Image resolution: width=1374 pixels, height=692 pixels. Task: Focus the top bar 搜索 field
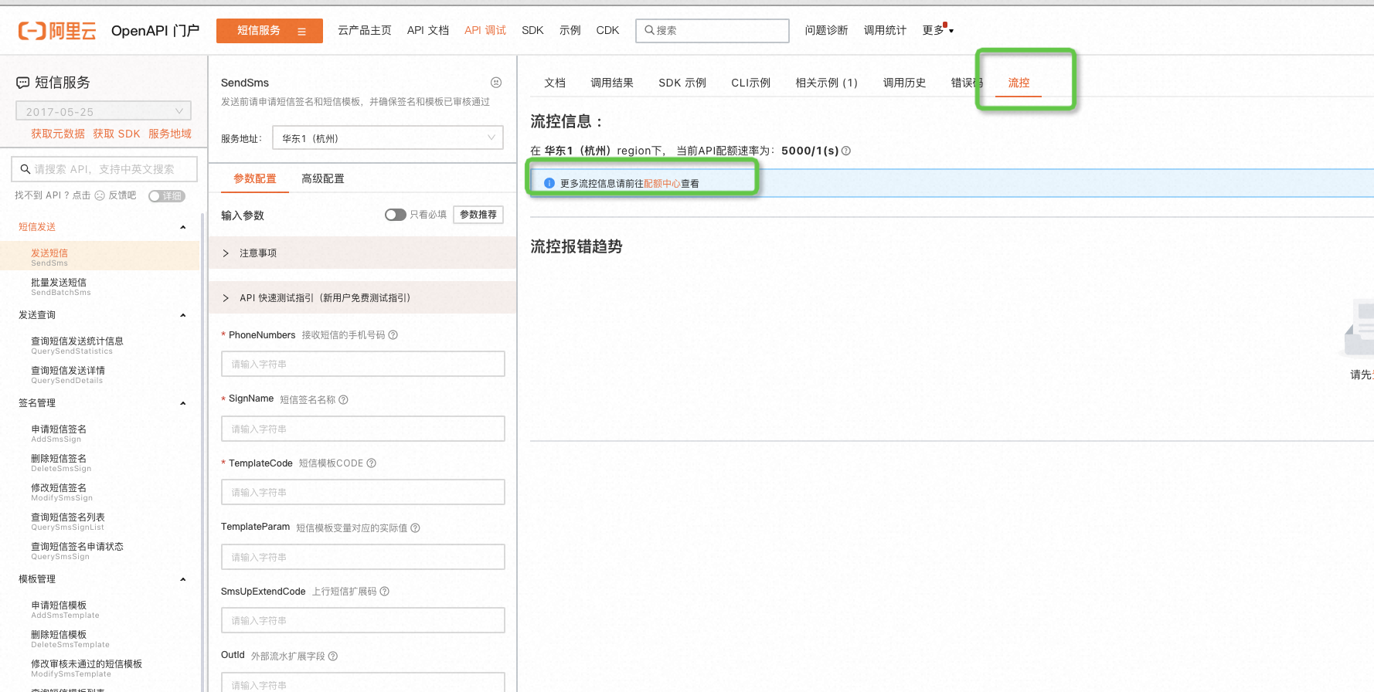[713, 31]
